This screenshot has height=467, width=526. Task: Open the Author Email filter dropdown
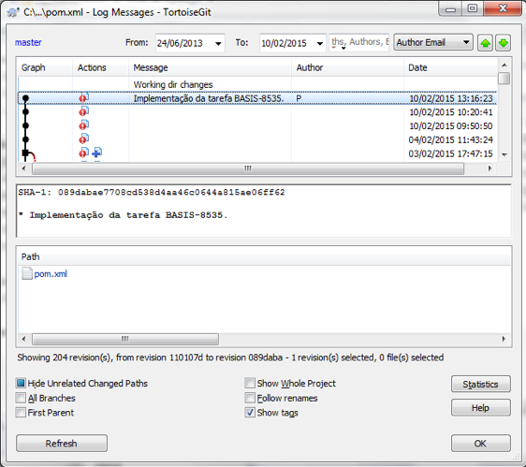point(433,42)
